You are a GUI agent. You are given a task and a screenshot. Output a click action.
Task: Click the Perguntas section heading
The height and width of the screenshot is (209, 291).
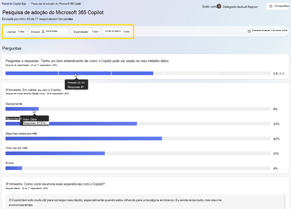click(x=12, y=48)
